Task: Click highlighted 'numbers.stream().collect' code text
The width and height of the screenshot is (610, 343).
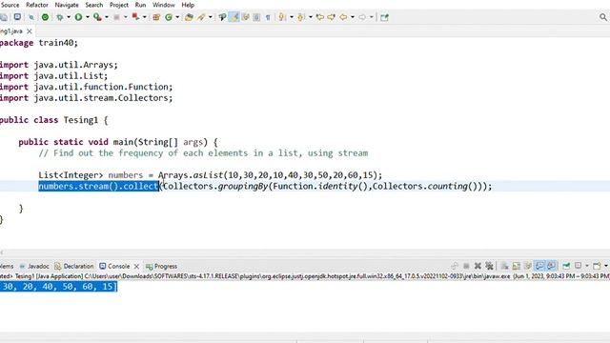Action: [98, 187]
